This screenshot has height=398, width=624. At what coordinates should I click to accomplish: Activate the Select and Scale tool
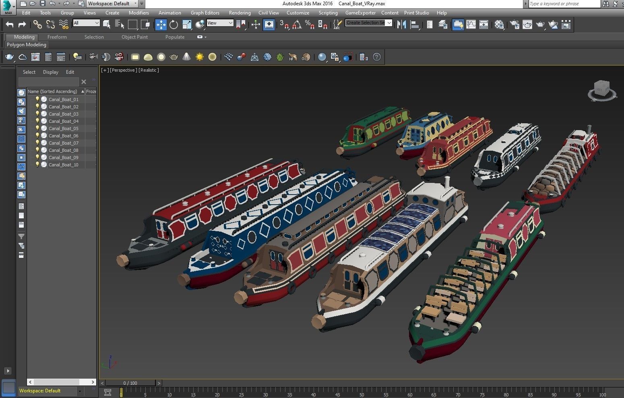pyautogui.click(x=187, y=25)
